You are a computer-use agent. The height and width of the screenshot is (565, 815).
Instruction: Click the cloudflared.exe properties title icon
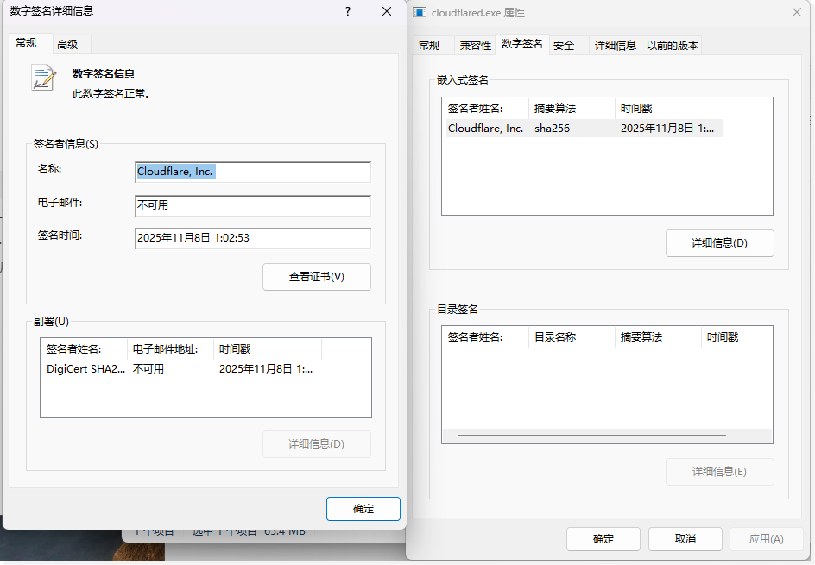(x=420, y=12)
